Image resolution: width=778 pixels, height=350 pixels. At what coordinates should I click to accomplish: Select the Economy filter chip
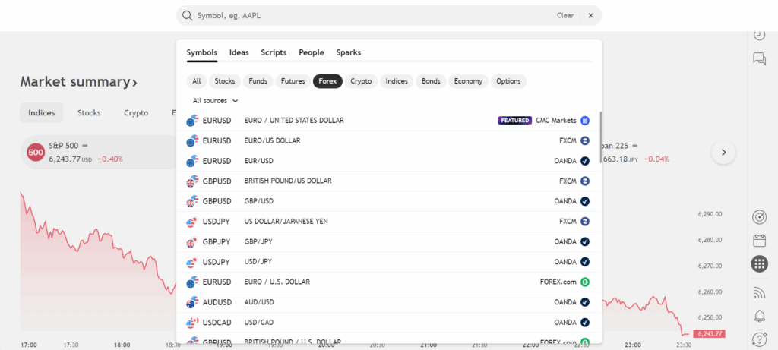click(468, 81)
